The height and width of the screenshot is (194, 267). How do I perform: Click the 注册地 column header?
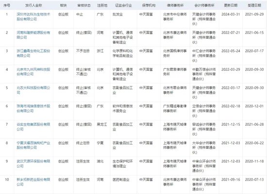pyautogui.click(x=102, y=5)
